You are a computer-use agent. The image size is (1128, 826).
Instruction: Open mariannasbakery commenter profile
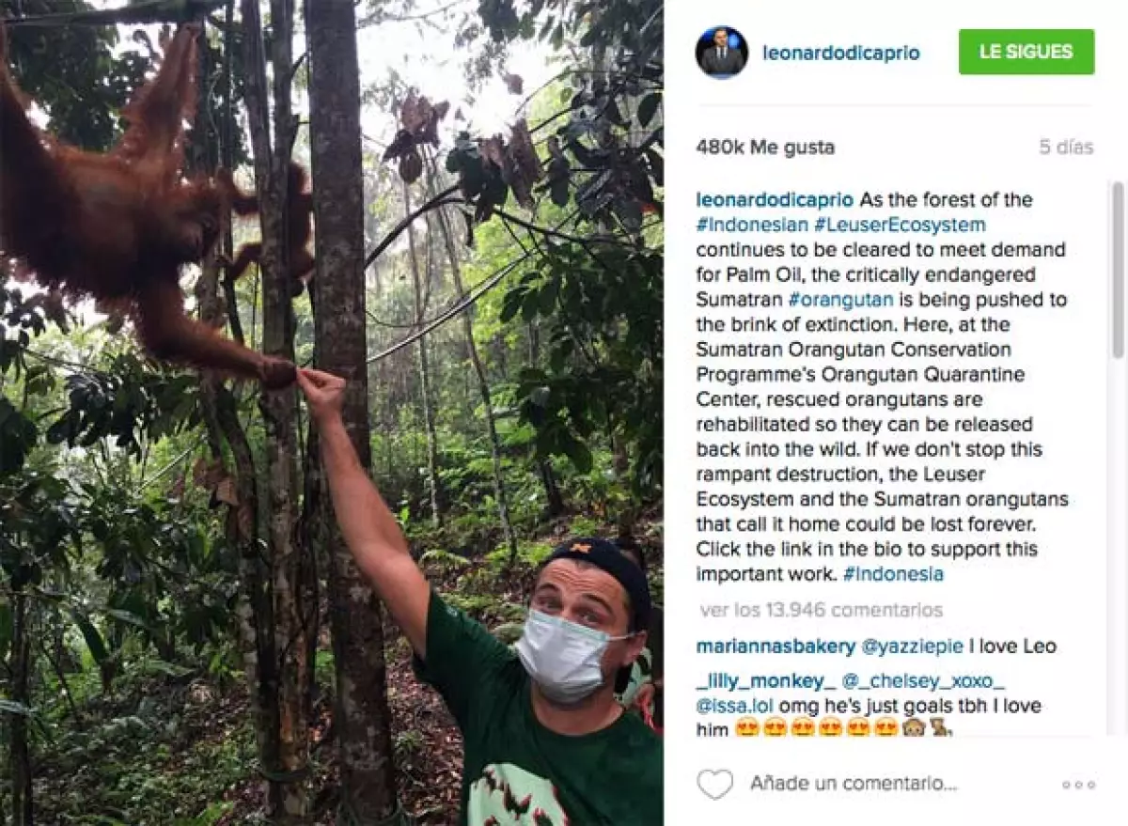[775, 647]
